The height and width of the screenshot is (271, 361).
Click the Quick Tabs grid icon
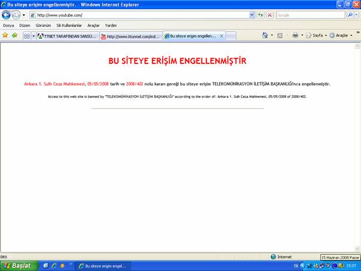pyautogui.click(x=27, y=36)
